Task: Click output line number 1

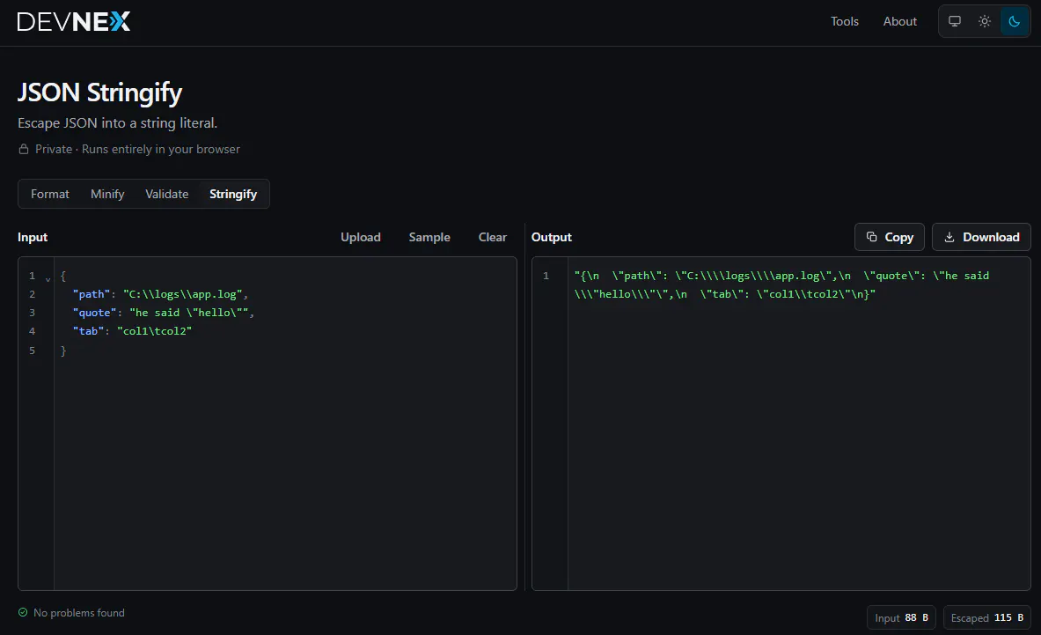Action: [546, 276]
